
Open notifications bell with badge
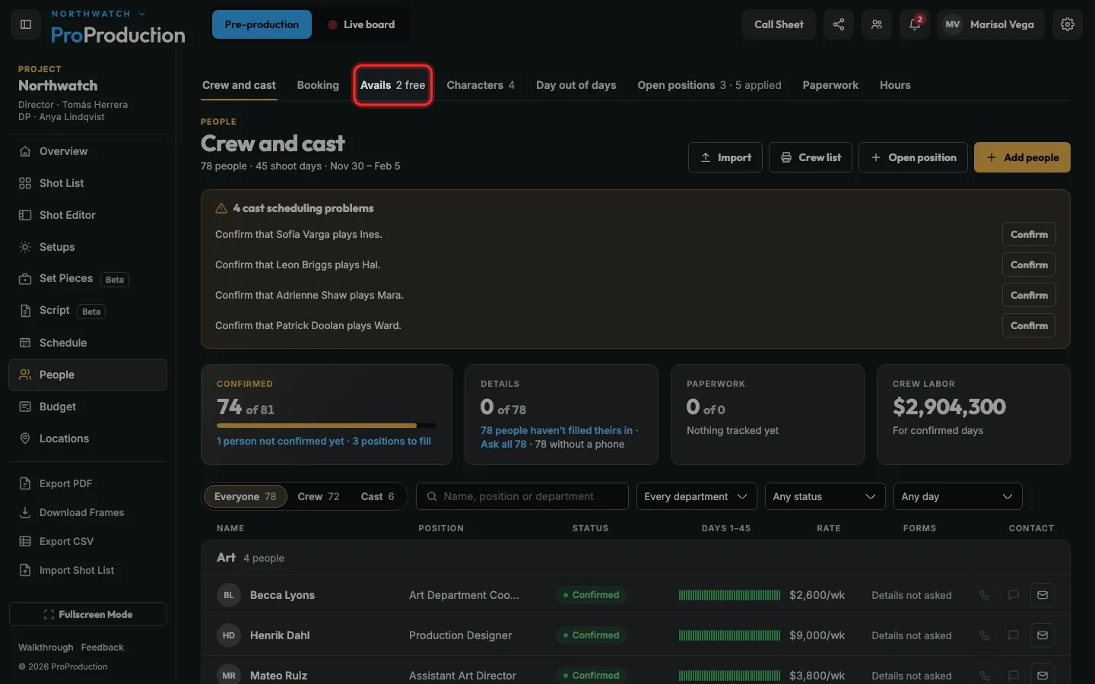tap(915, 24)
